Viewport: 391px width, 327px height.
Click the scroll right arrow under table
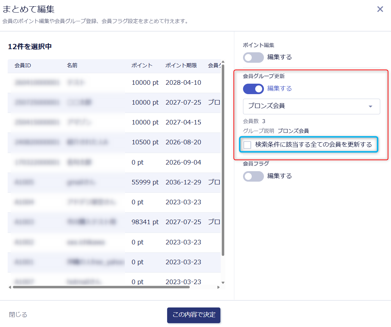point(218,287)
